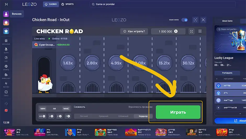
Task: Set the maximum bet with МАКС
Action: pyautogui.click(x=66, y=109)
